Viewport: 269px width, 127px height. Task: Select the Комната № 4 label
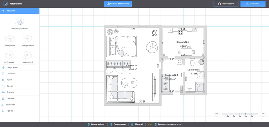coord(172,75)
